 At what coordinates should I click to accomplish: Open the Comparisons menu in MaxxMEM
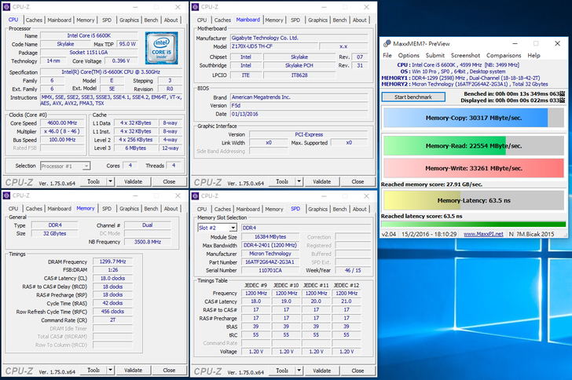(x=503, y=56)
